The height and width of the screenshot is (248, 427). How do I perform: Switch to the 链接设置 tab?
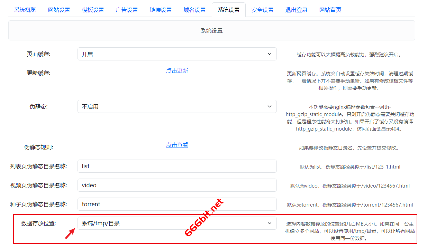point(161,10)
